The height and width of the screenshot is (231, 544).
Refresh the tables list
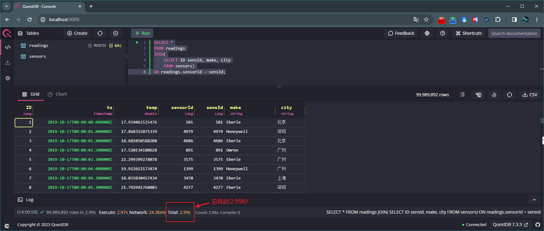pyautogui.click(x=100, y=33)
